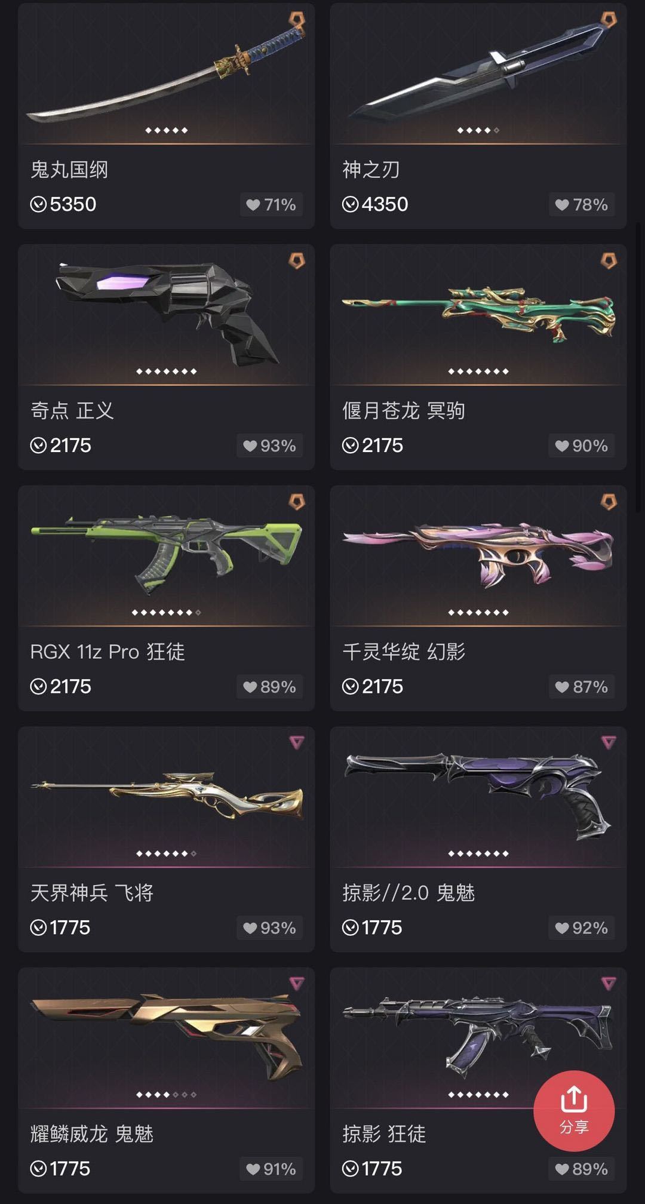Like the 鬼丸国纲 skin heart 71%
Screen dimensions: 645x1204
coord(271,205)
